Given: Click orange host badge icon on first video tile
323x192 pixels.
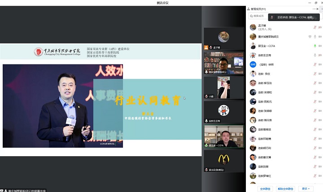Looking at the screenshot, I should tap(206, 47).
